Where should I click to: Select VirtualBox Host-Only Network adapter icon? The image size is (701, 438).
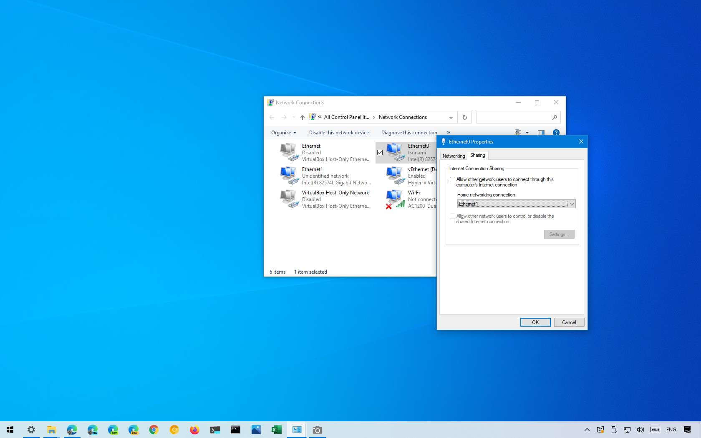[x=289, y=199]
